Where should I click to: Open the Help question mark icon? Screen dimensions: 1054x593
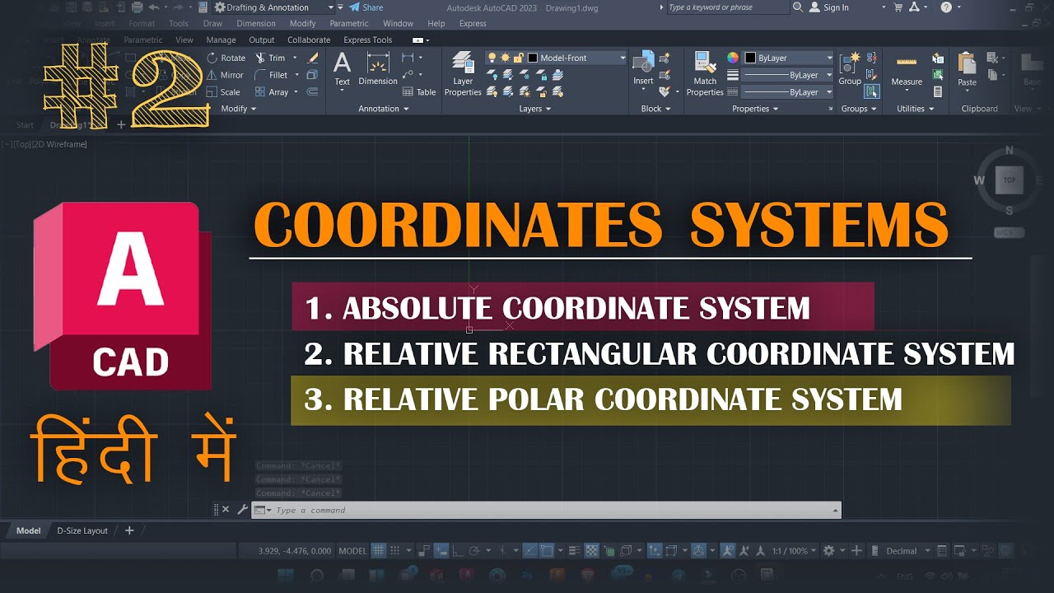click(946, 7)
